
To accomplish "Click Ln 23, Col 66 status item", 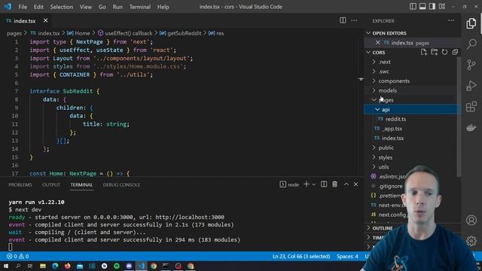I will click(x=301, y=256).
